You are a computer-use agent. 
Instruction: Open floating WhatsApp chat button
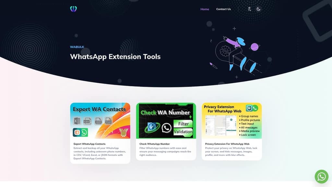coord(321,176)
